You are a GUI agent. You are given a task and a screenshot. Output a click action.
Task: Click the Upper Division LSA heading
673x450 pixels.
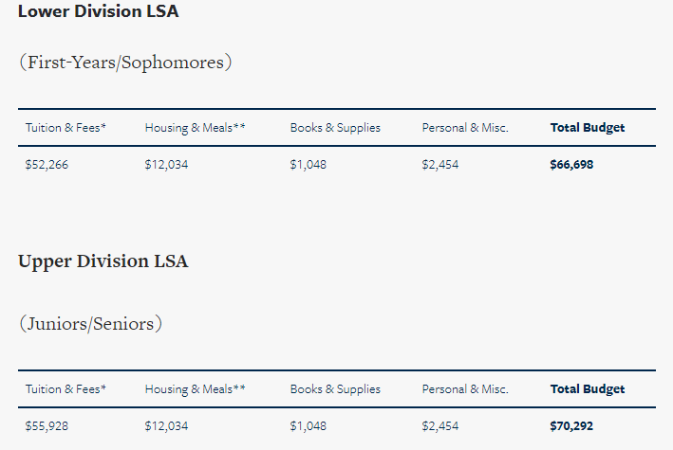pyautogui.click(x=103, y=261)
